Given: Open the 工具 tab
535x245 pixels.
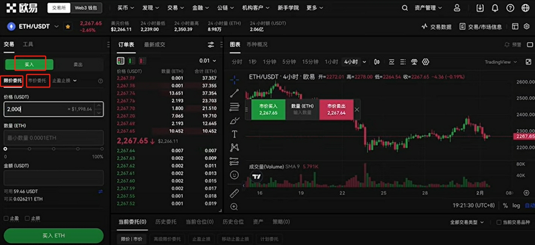Looking at the screenshot, I should (x=28, y=45).
